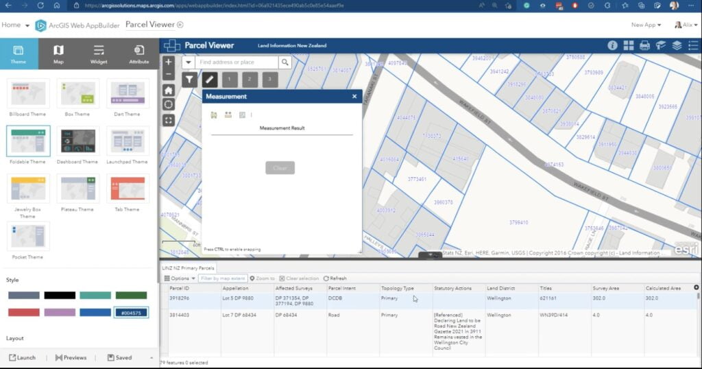Click Zoom to in table toolbar
Screen dimensions: 702x369
coord(263,278)
